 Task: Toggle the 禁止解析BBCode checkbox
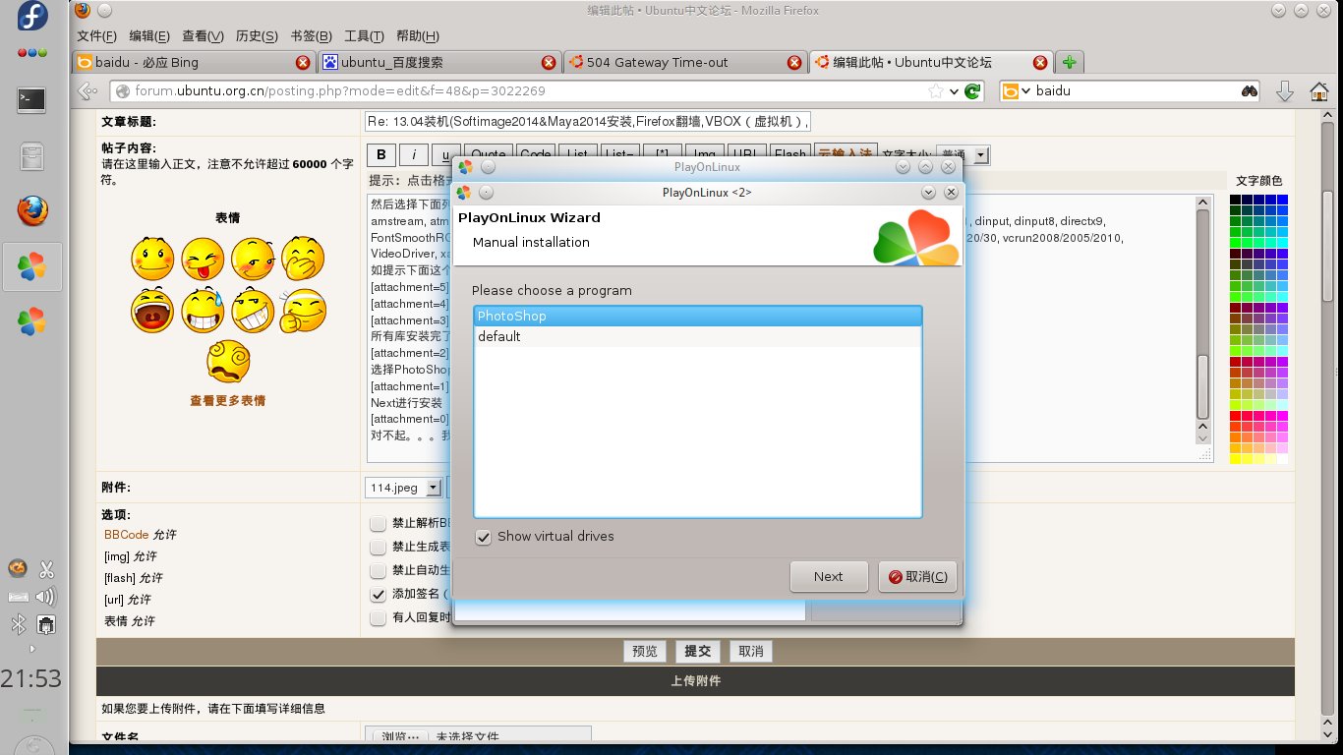pyautogui.click(x=378, y=523)
